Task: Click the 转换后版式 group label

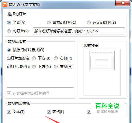Action: click(17, 42)
